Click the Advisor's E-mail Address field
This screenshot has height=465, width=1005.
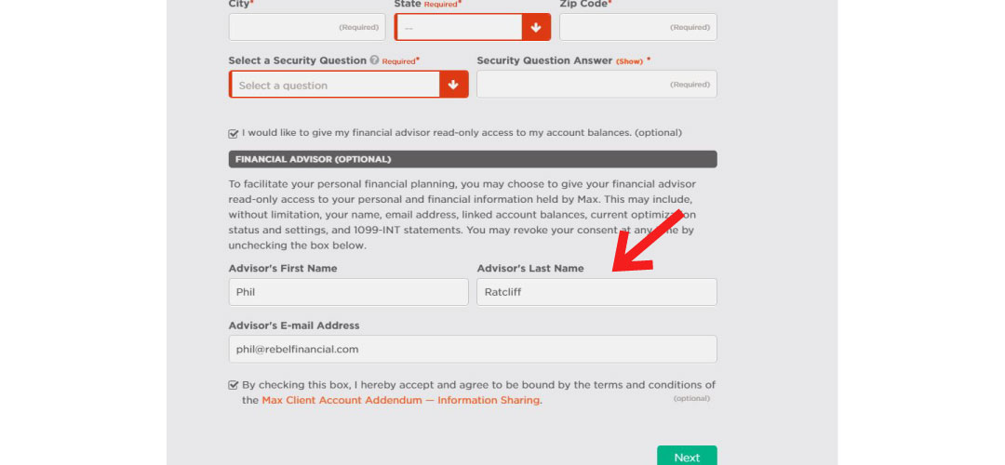(473, 349)
